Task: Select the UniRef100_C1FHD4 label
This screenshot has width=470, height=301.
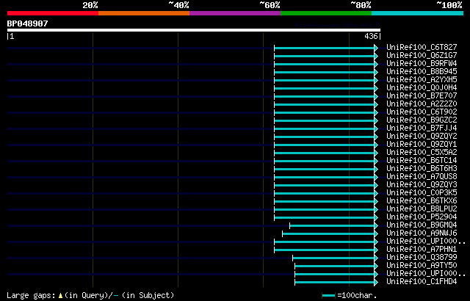Action: pyautogui.click(x=422, y=281)
